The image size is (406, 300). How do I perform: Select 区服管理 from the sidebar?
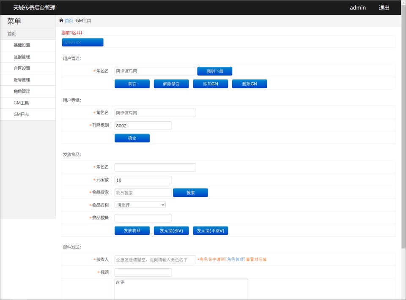tap(22, 57)
